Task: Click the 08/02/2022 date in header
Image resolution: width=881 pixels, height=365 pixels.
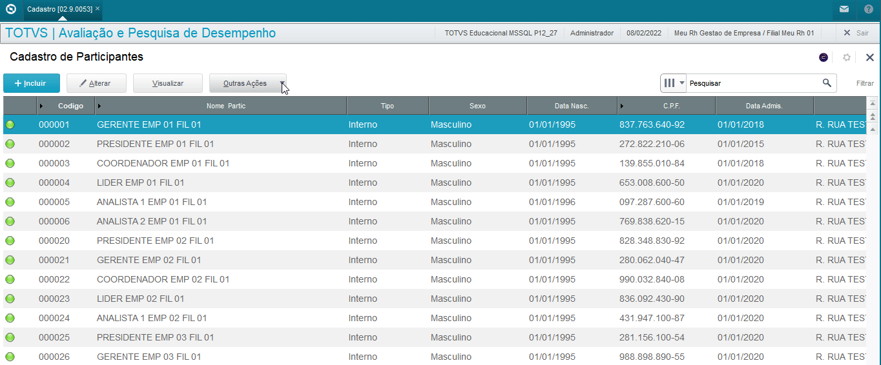Action: pos(643,33)
